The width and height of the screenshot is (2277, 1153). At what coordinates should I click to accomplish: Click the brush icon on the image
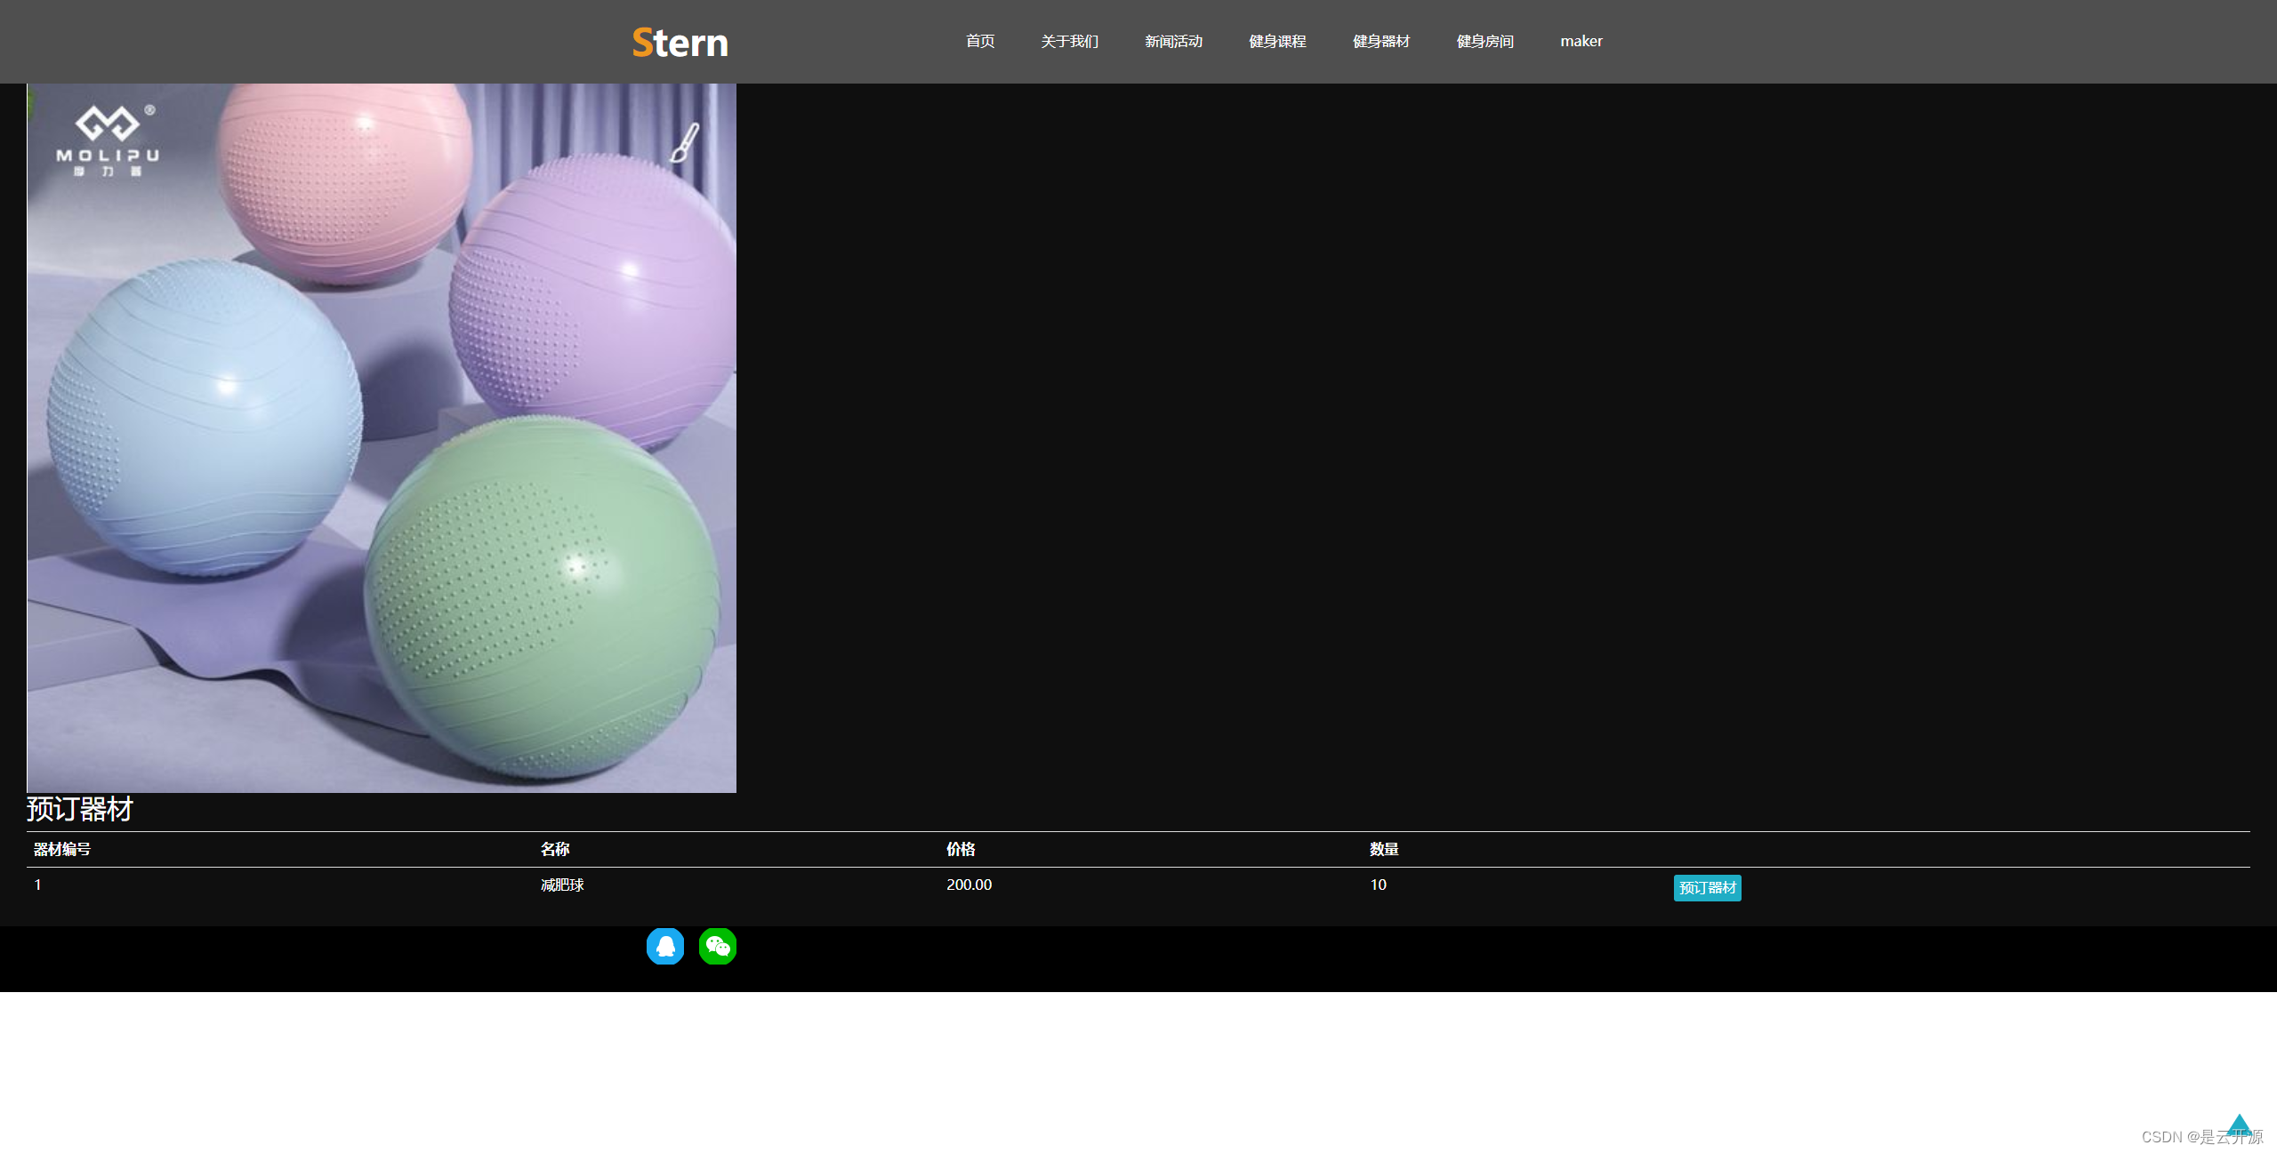[685, 142]
